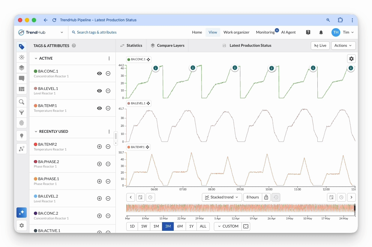The image size is (372, 247).
Task: Open the Stacked trend dropdown
Action: point(222,197)
